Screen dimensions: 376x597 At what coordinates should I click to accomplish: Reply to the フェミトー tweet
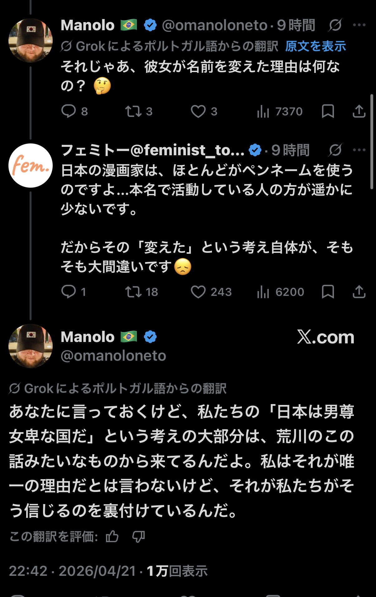coord(69,292)
